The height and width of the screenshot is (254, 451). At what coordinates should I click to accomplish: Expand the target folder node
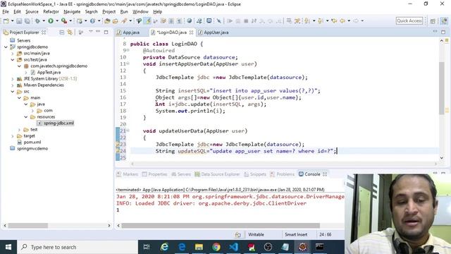13,136
